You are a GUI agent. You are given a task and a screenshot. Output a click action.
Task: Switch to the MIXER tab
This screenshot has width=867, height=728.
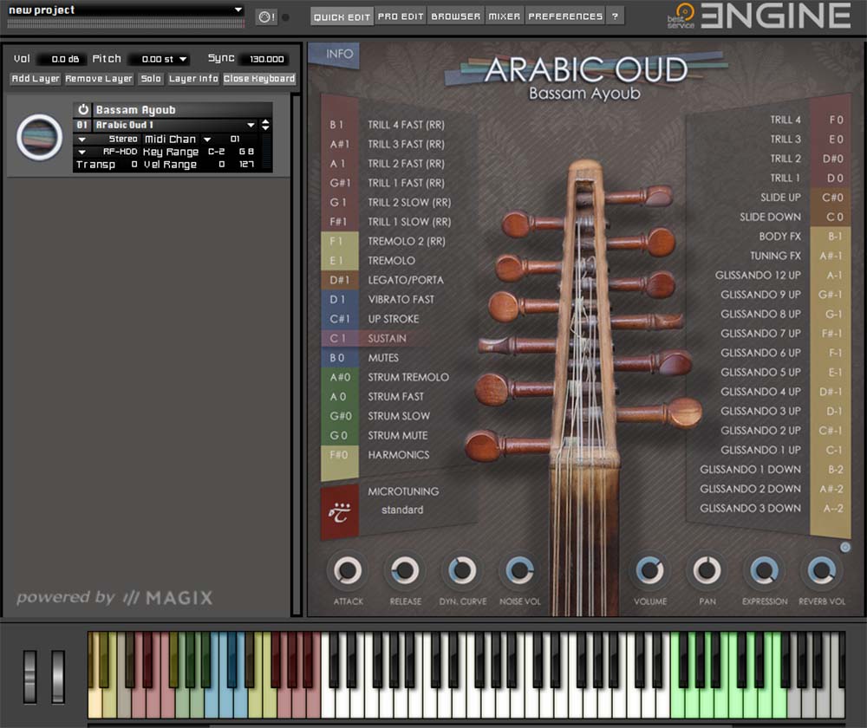(505, 16)
